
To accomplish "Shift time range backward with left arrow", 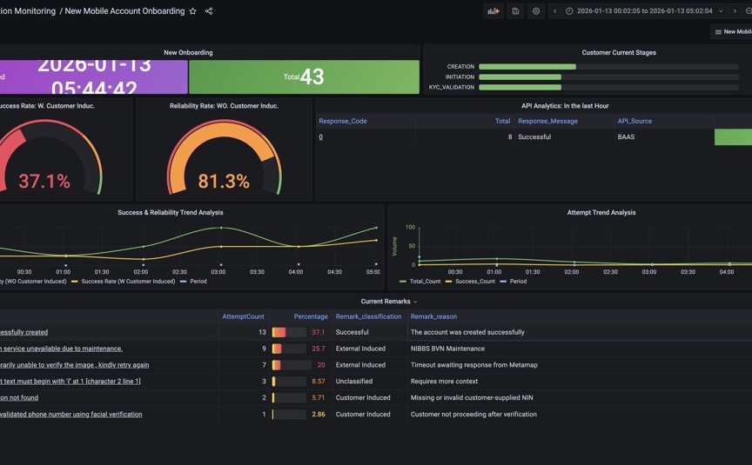I will click(x=555, y=11).
